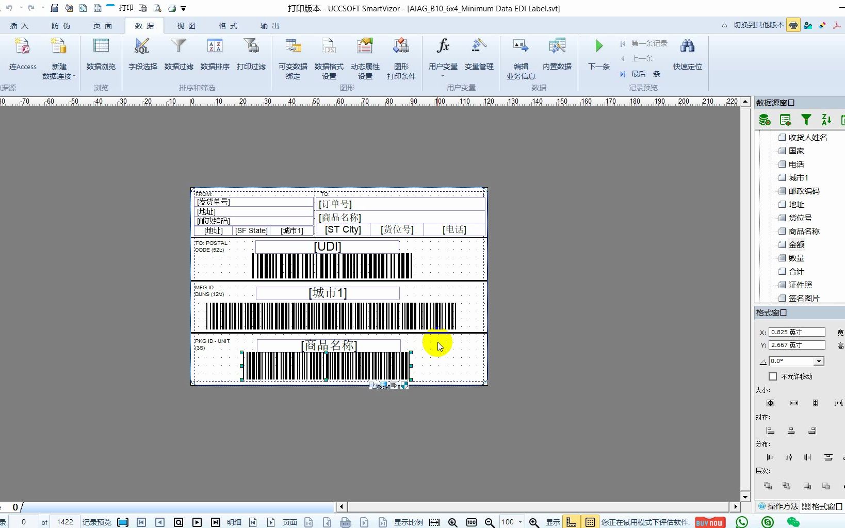Click the Skype icon in status bar
845x528 pixels.
[768, 522]
